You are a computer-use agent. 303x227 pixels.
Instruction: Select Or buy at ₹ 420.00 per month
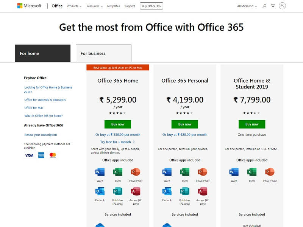185,135
